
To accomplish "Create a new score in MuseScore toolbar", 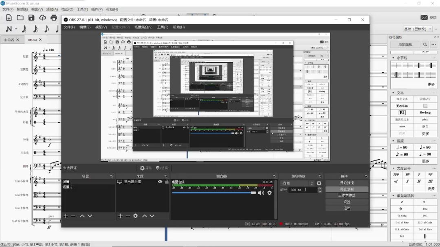I will click(9, 17).
